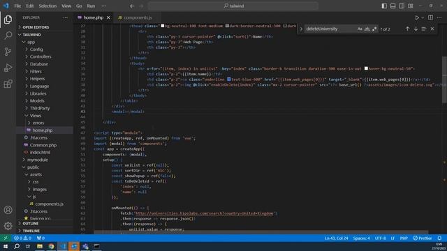The width and height of the screenshot is (447, 251).
Task: Open editor More Actions ellipsis
Action: (439, 17)
